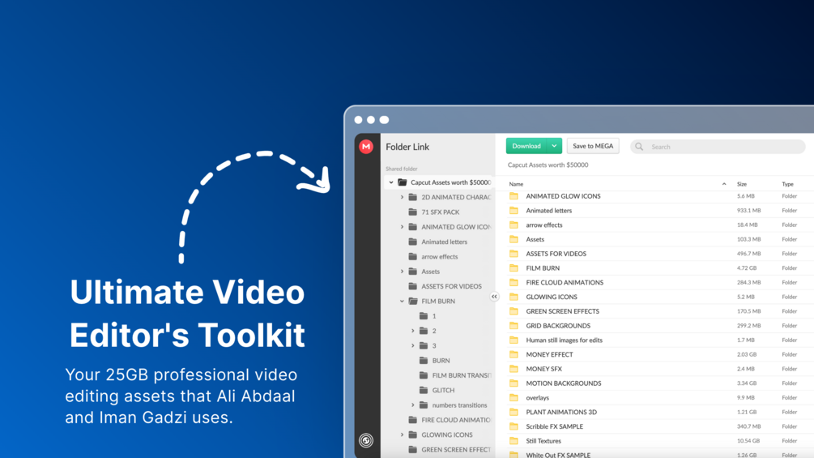
Task: Click the 933.1 MB size of Animated letters
Action: pos(748,210)
